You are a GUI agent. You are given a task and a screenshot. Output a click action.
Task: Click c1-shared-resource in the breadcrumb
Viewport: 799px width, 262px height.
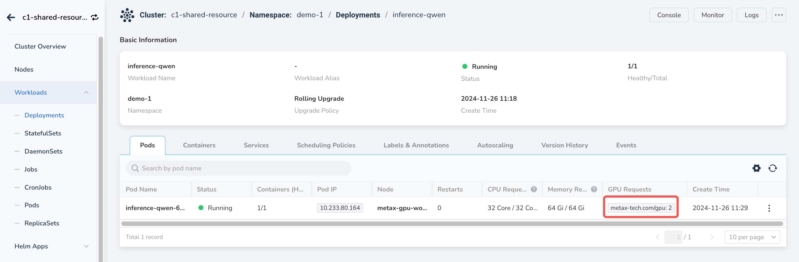(x=204, y=15)
